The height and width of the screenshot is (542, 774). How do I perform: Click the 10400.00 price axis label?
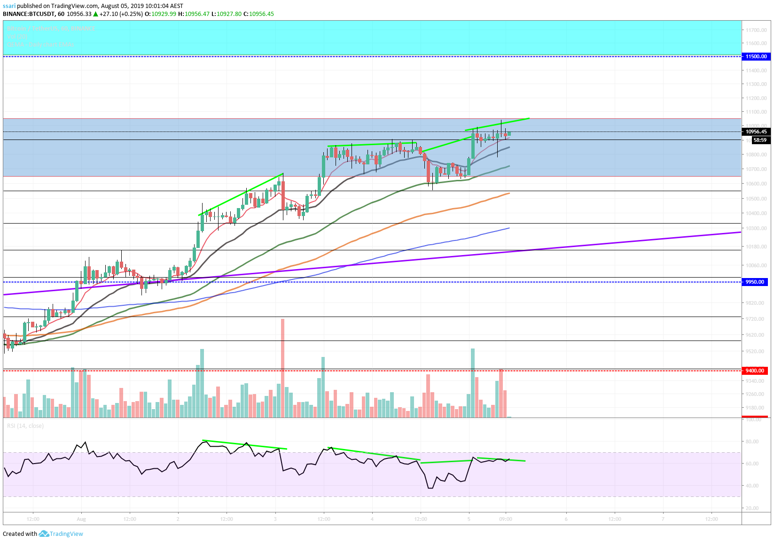coord(756,213)
